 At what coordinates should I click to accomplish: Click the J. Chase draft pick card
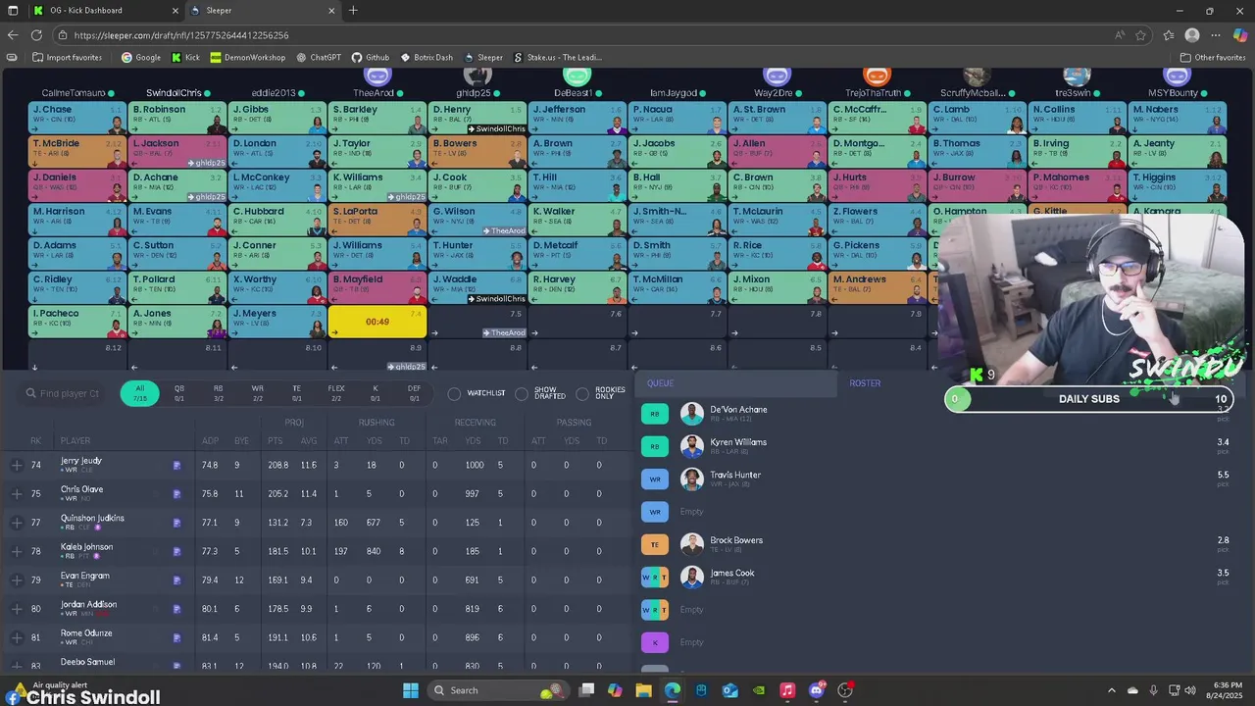pyautogui.click(x=77, y=118)
